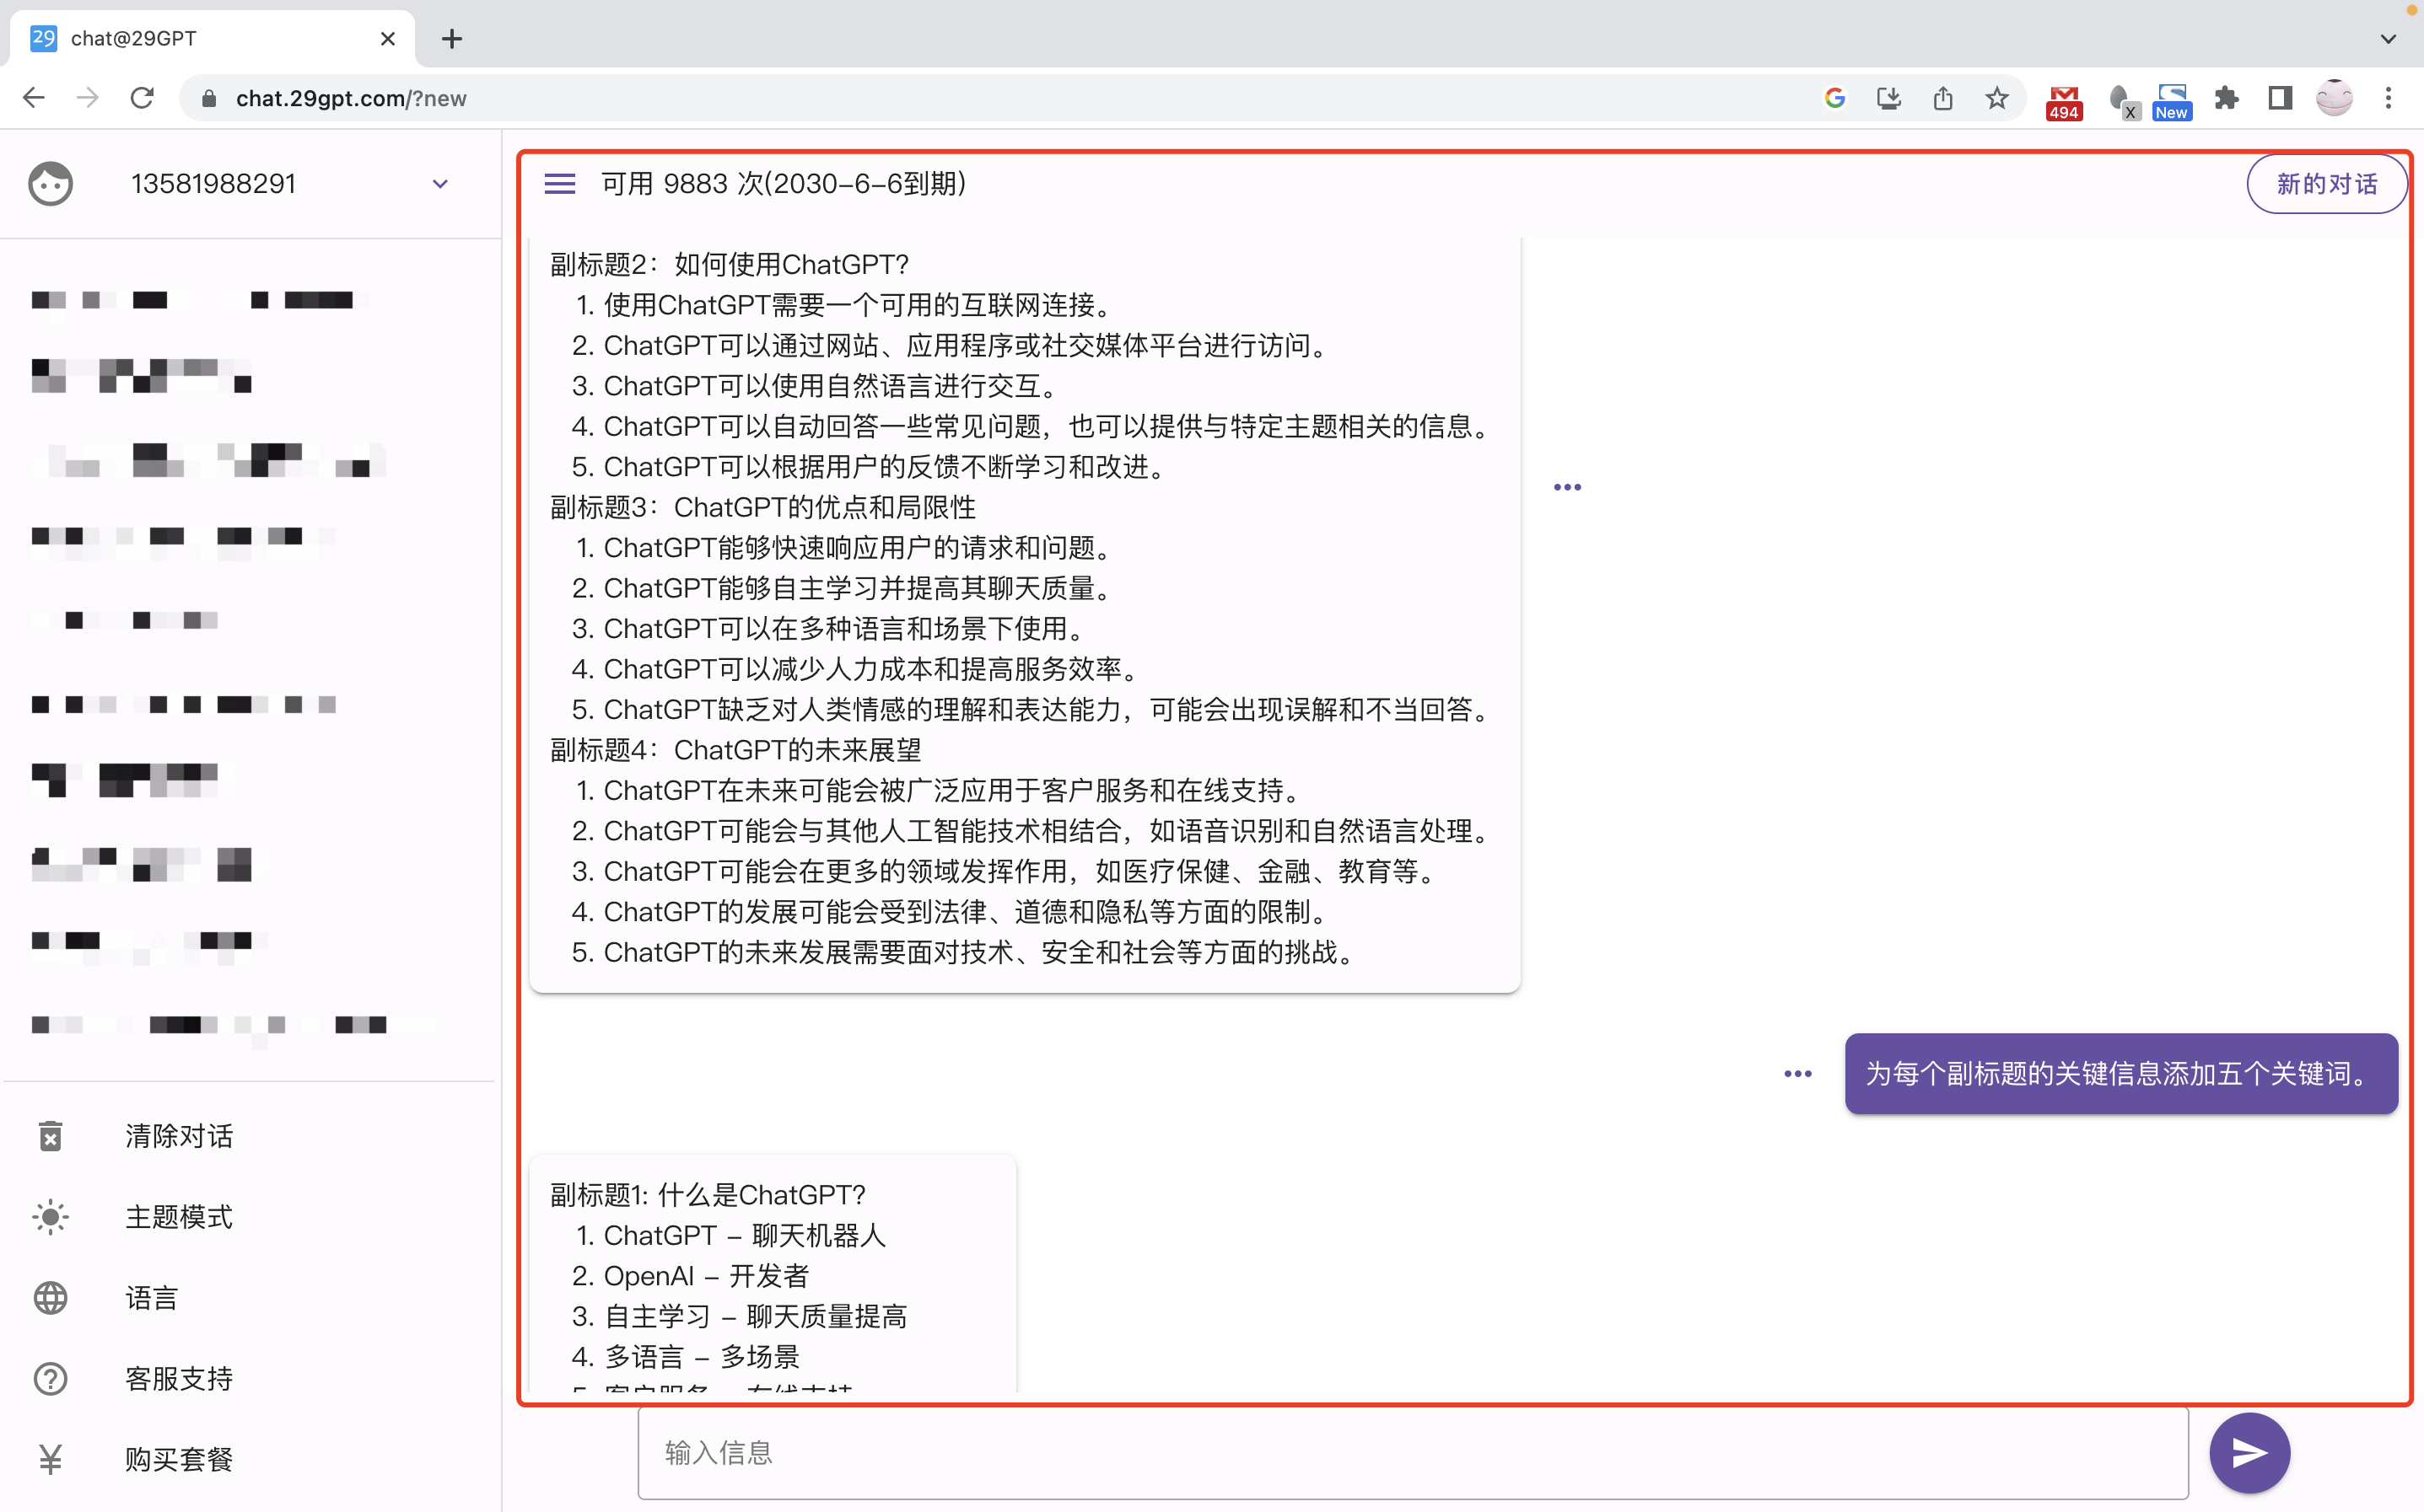Open the tab search chevron in the tab strip
Screen dimensions: 2424x1512
click(2388, 39)
